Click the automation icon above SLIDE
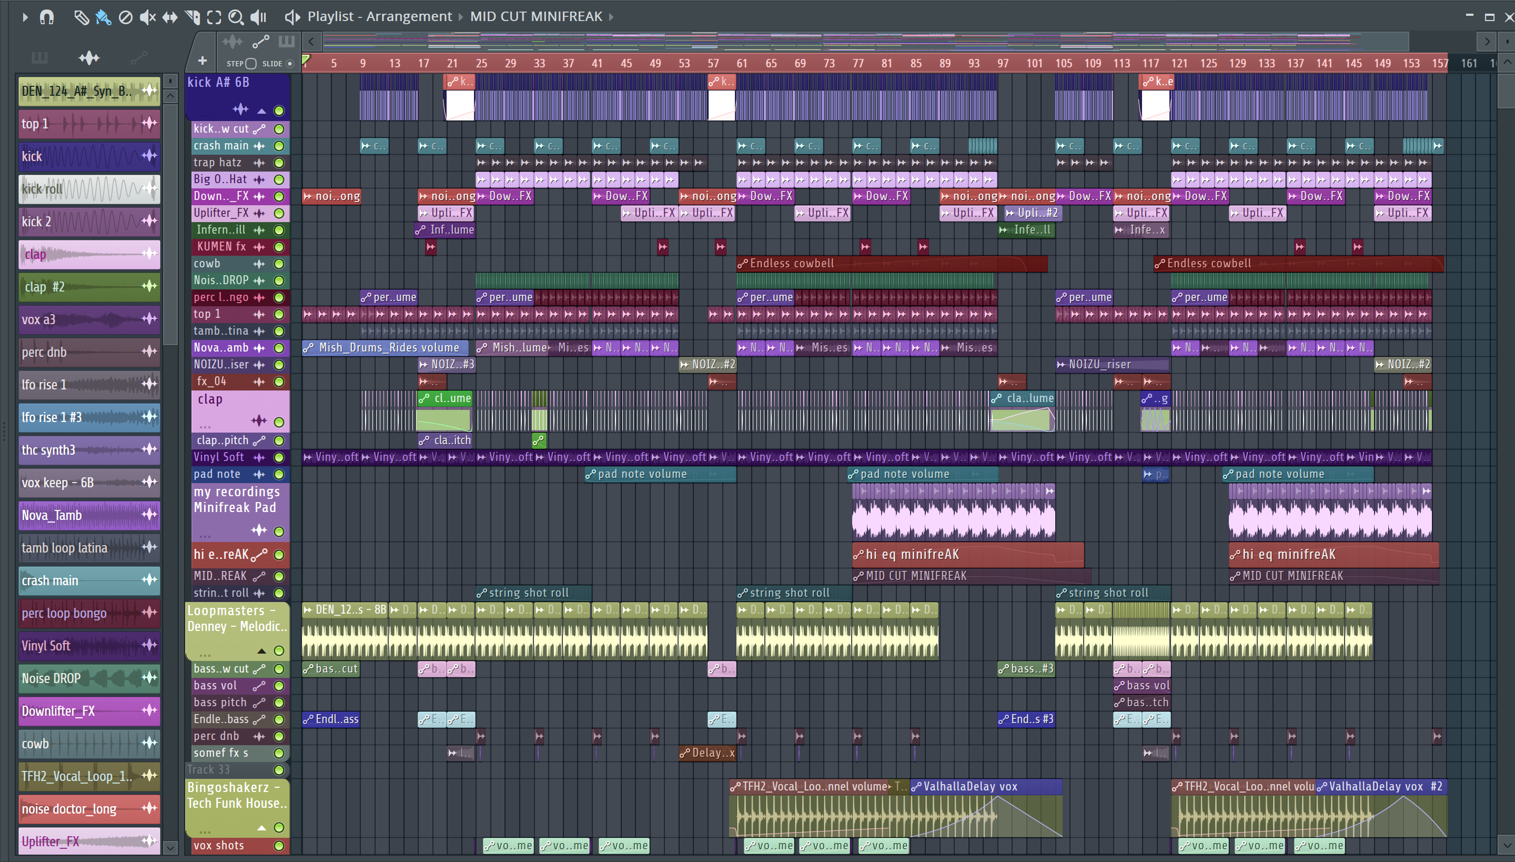 [261, 42]
